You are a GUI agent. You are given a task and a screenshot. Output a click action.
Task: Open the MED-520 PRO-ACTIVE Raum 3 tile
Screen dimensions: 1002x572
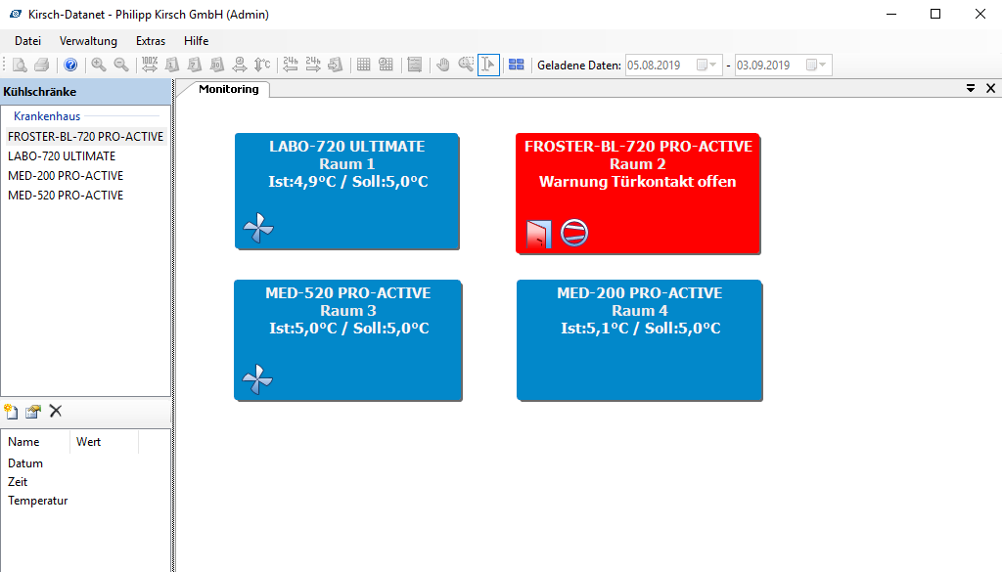click(x=347, y=340)
